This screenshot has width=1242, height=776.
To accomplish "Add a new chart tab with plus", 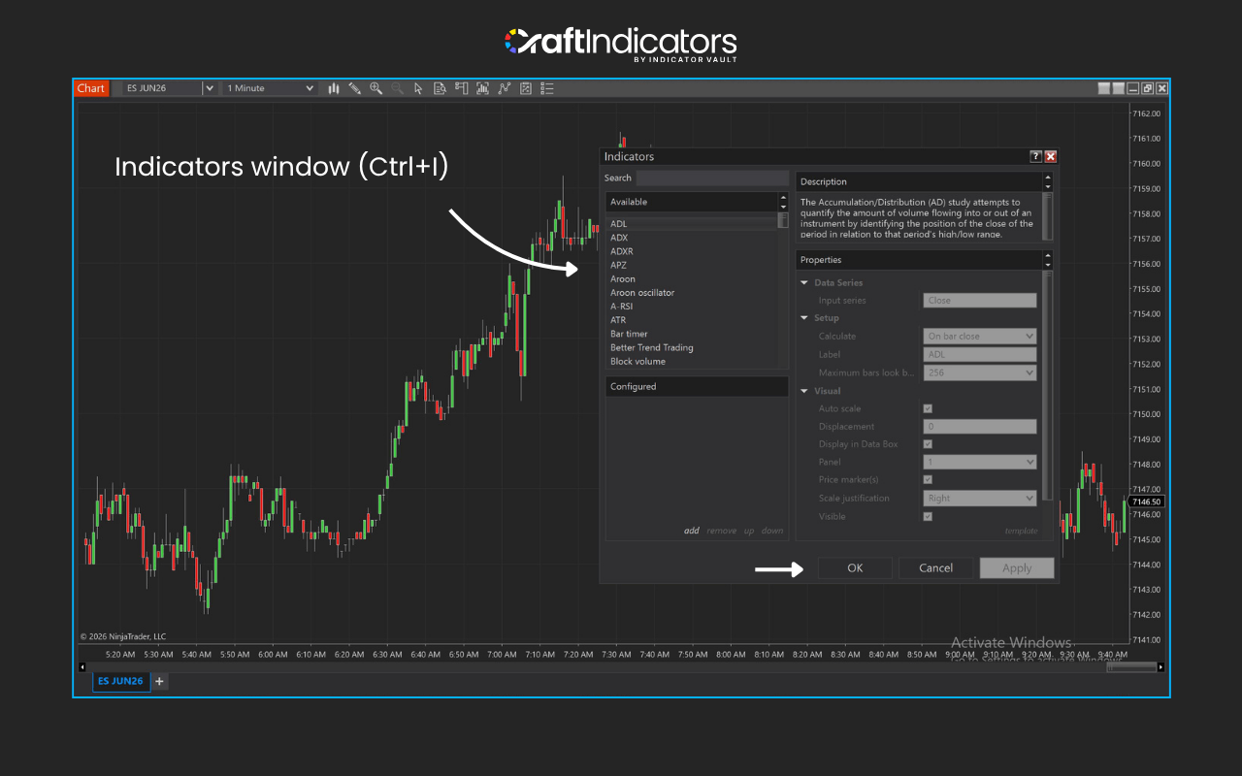I will (160, 681).
